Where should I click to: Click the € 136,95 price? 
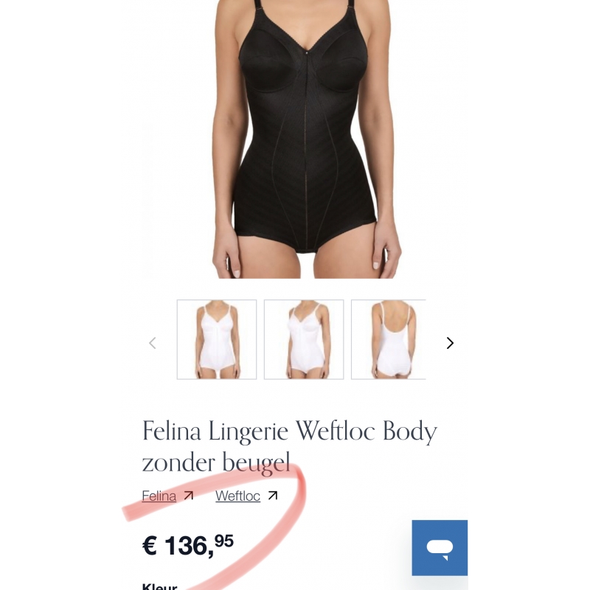(x=188, y=545)
